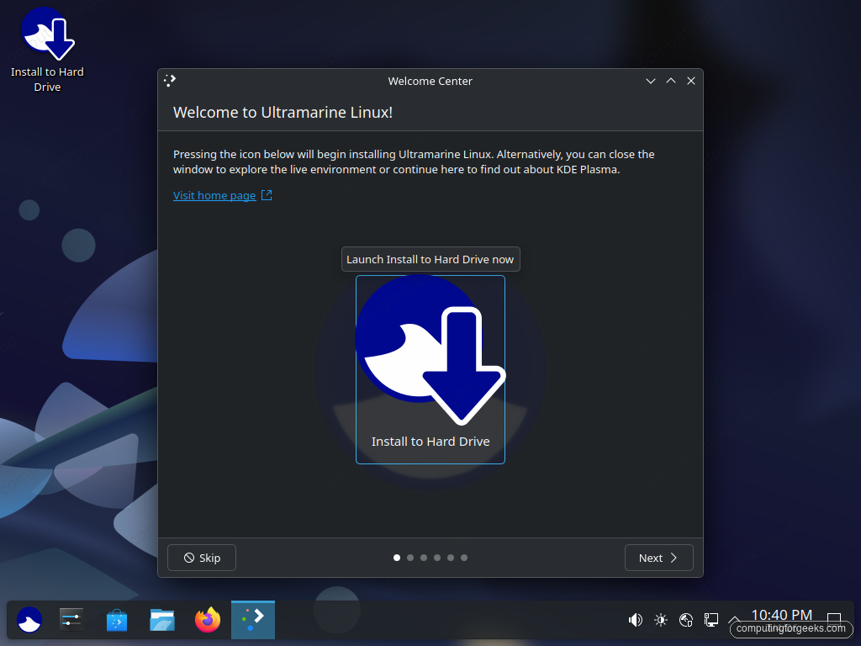861x646 pixels.
Task: Jump to the fifth page indicator dot
Action: [x=451, y=558]
